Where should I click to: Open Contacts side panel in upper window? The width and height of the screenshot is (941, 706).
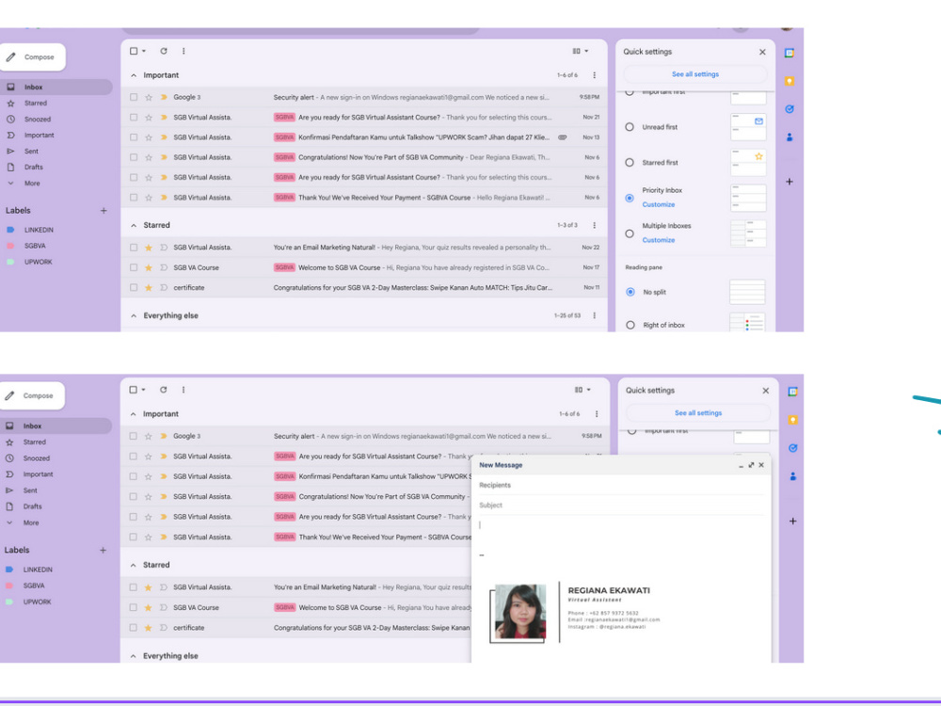[x=789, y=136]
